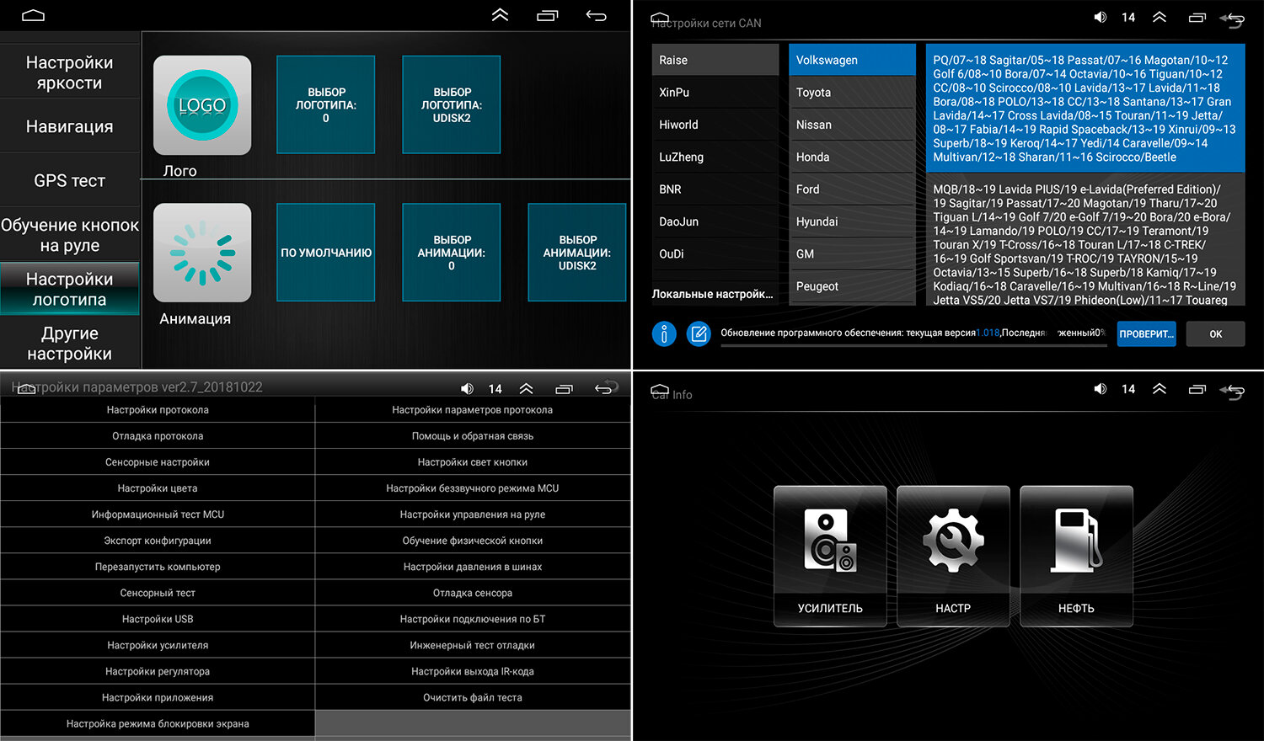Tap the home icon in logo settings screen
The width and height of the screenshot is (1264, 741).
coord(33,15)
